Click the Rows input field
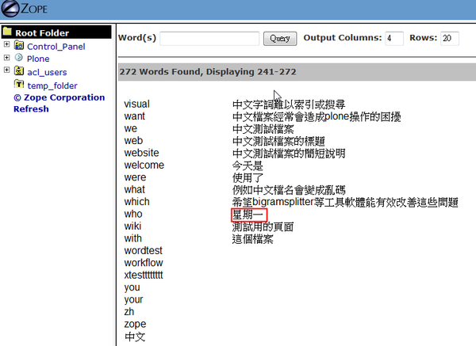476x346 pixels. tap(450, 39)
